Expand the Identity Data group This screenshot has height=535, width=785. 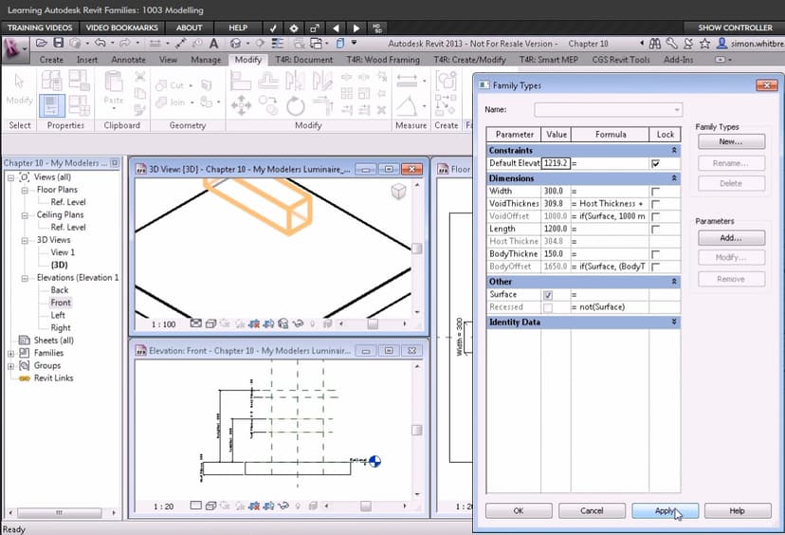[674, 322]
